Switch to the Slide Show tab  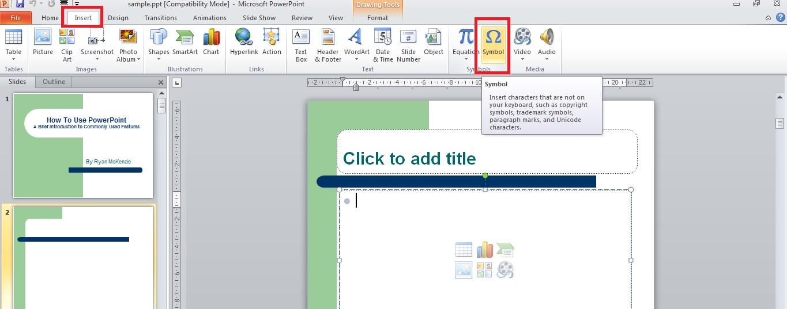pyautogui.click(x=259, y=18)
